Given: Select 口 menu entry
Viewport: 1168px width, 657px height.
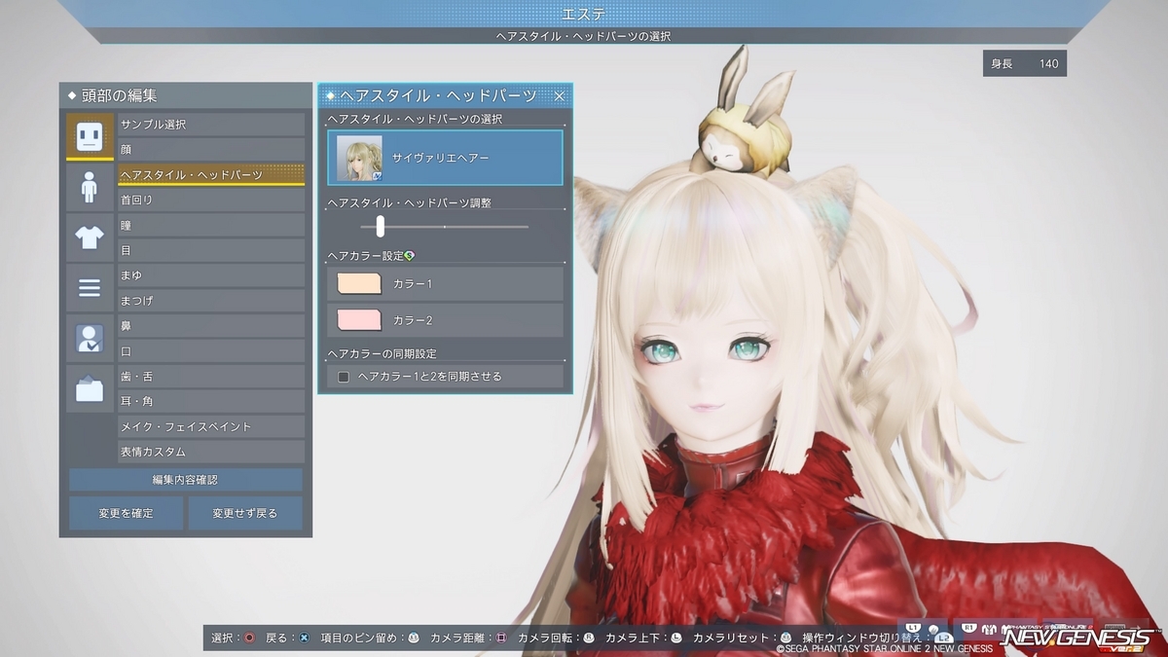Looking at the screenshot, I should tap(211, 351).
